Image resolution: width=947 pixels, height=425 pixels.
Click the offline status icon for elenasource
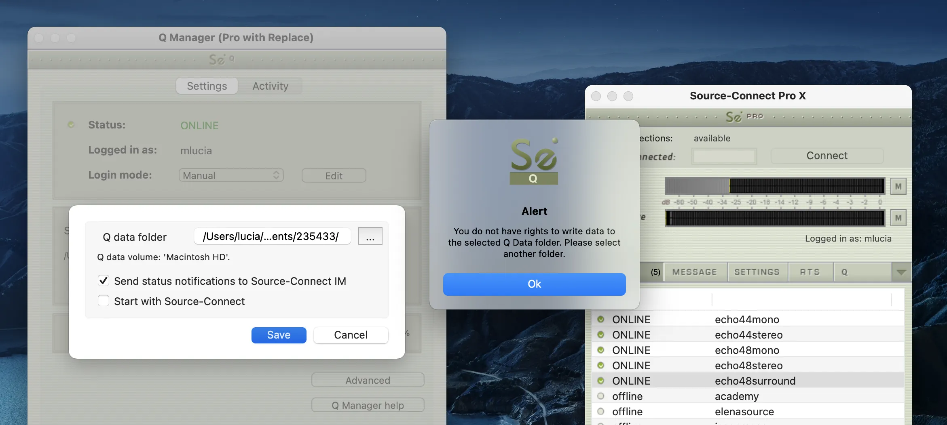601,411
